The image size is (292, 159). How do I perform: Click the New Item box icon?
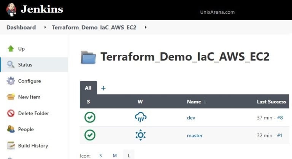coord(11,97)
